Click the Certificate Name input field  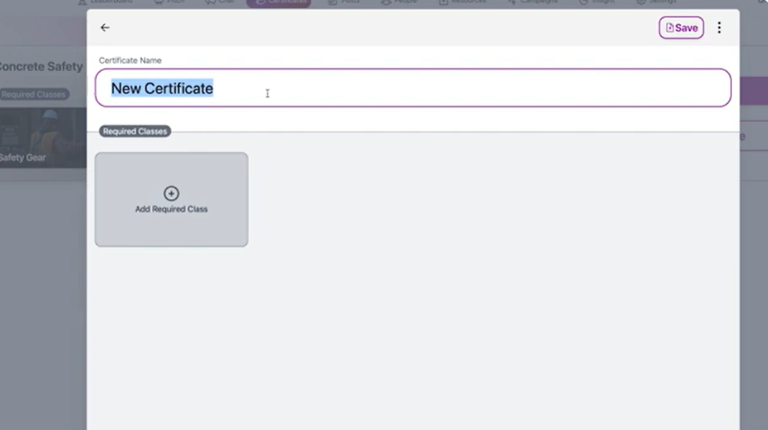pos(431,88)
